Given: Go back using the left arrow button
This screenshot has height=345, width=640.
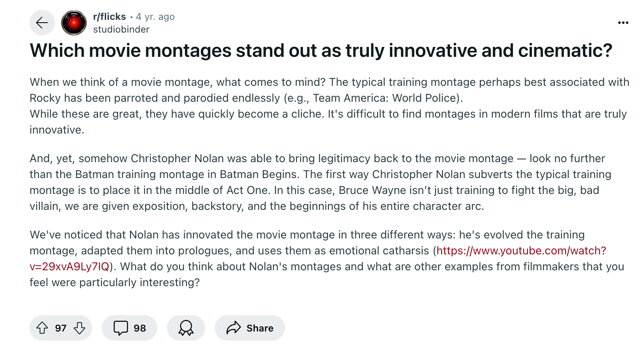Looking at the screenshot, I should coord(42,23).
